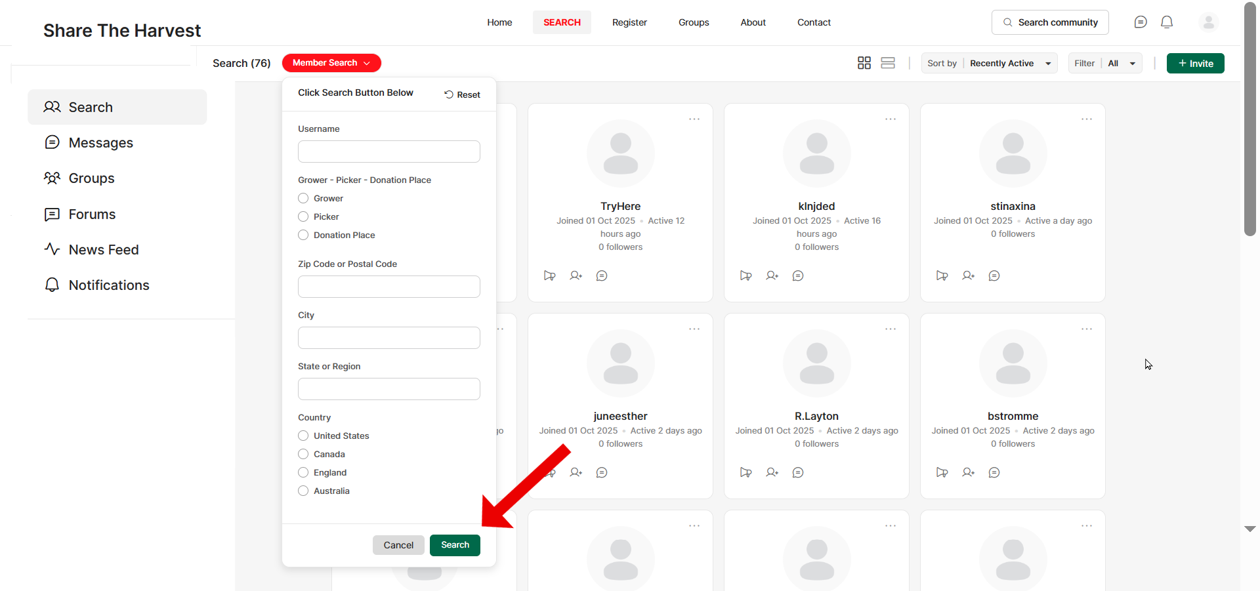Select the Grower radio button
This screenshot has width=1260, height=591.
coord(303,198)
